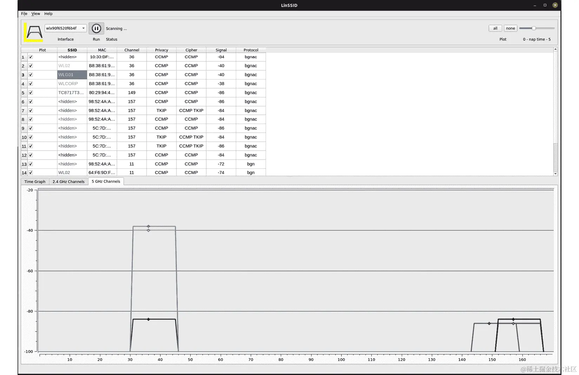Click the channel 149 plot marker

(x=489, y=324)
